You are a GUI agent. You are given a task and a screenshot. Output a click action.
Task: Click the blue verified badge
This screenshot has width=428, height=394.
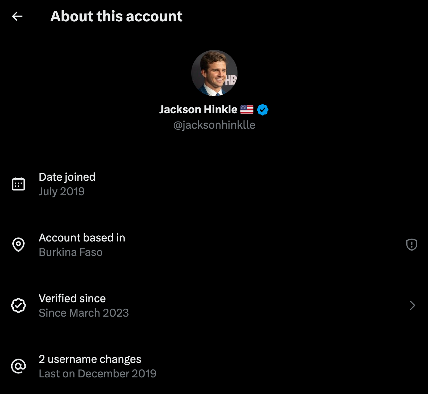pos(263,110)
